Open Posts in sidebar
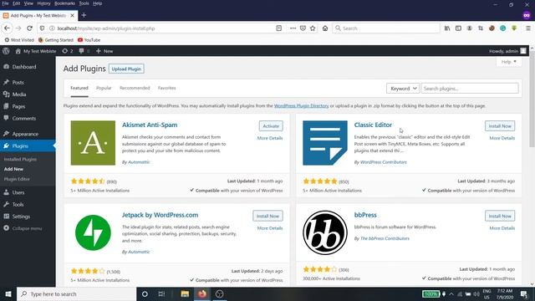This screenshot has height=301, width=535. (18, 82)
